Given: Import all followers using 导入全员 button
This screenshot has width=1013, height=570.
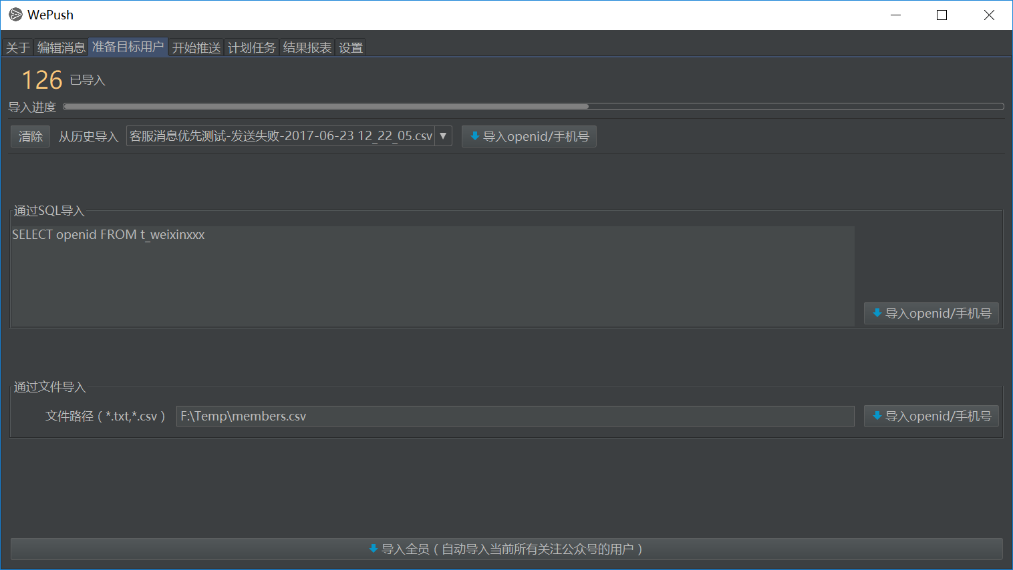Looking at the screenshot, I should (506, 549).
